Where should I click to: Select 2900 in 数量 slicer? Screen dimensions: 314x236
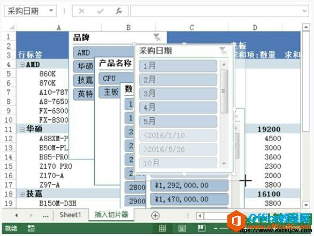(135, 201)
